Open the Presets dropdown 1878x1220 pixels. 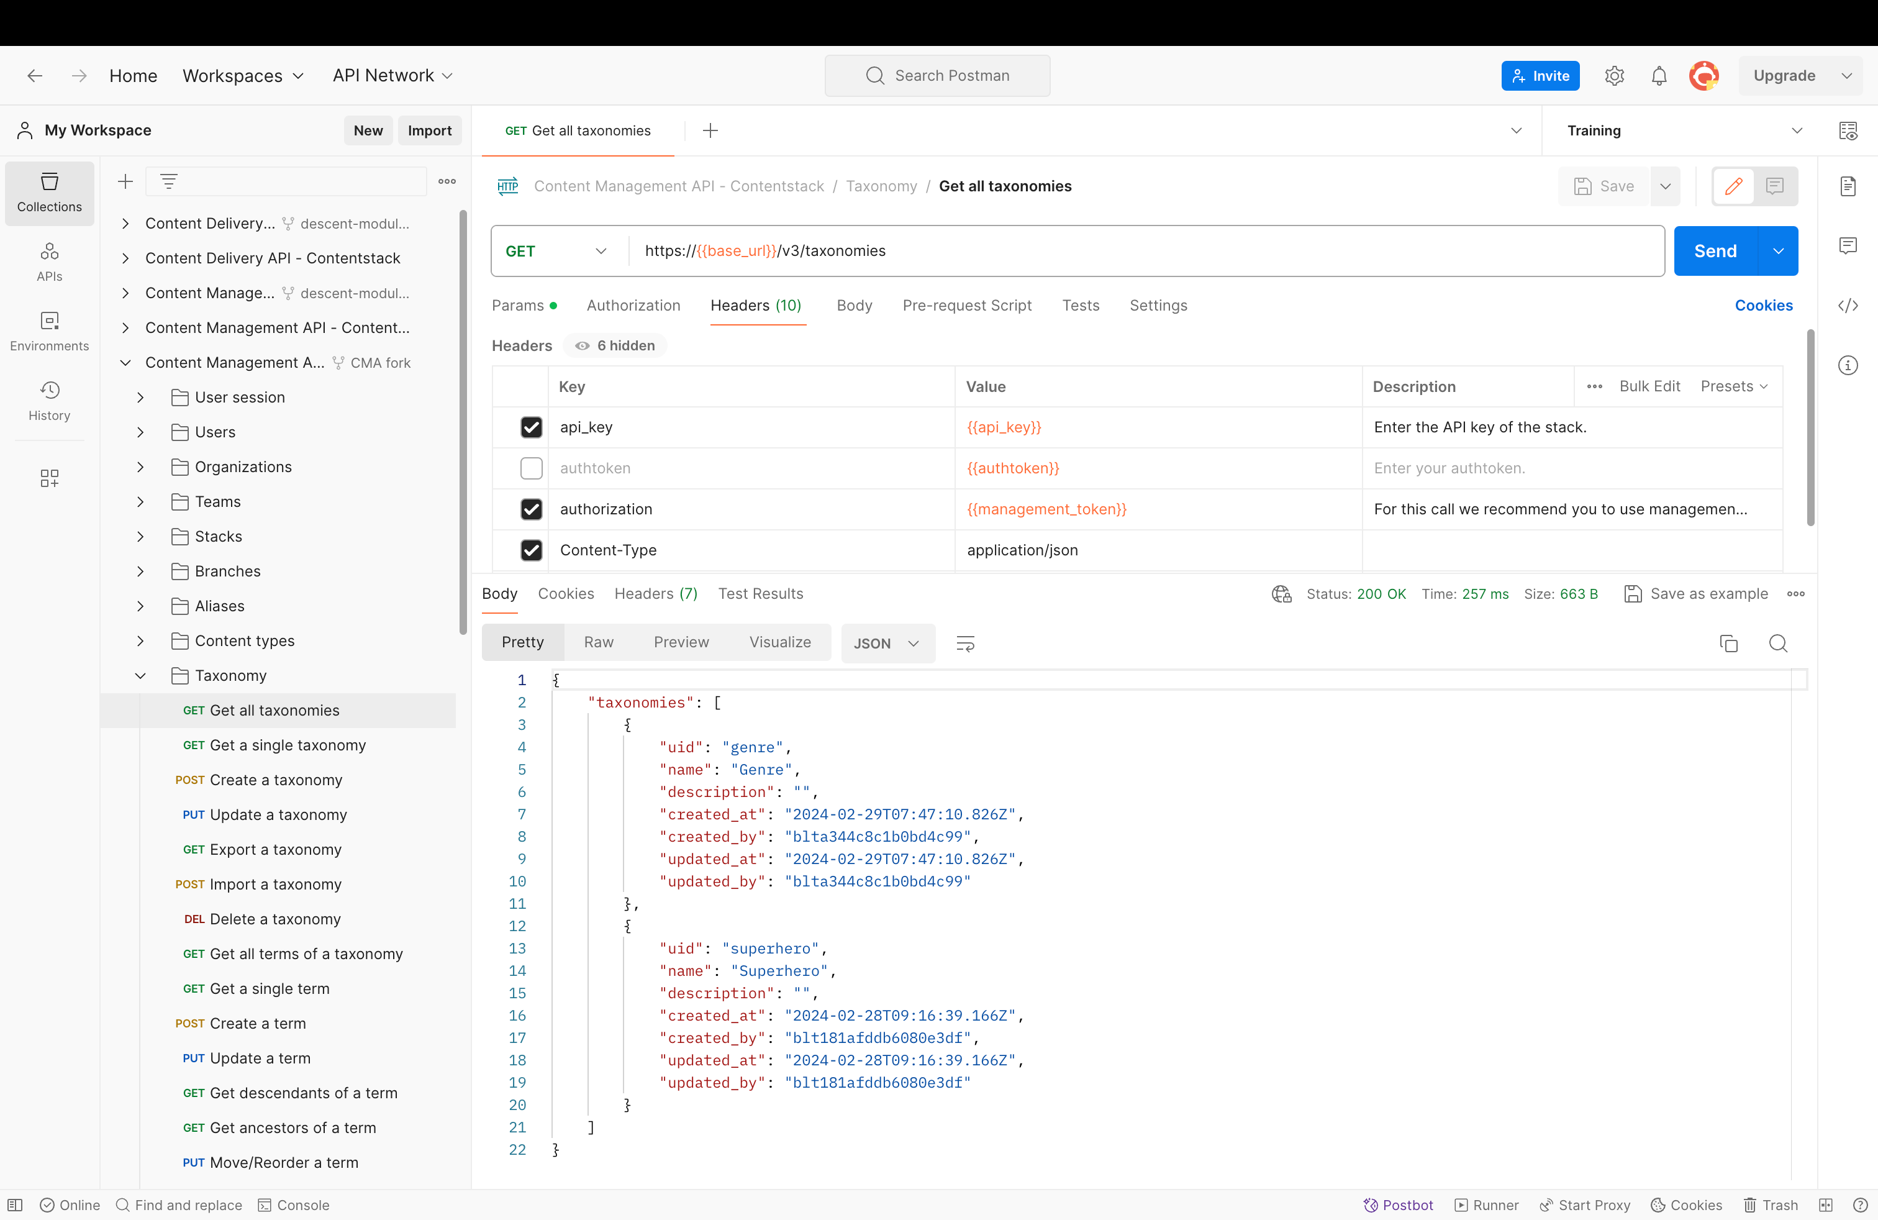click(1735, 386)
